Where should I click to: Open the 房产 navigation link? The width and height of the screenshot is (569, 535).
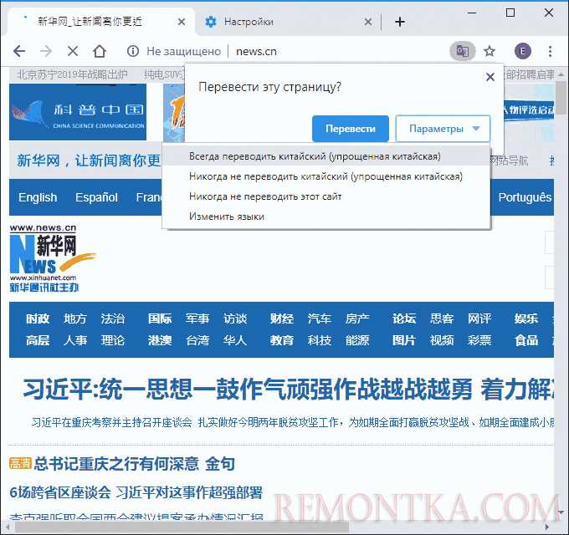357,318
